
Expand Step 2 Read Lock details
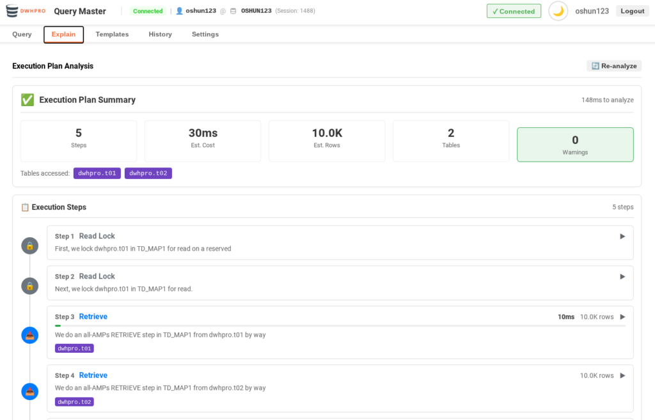tap(622, 277)
